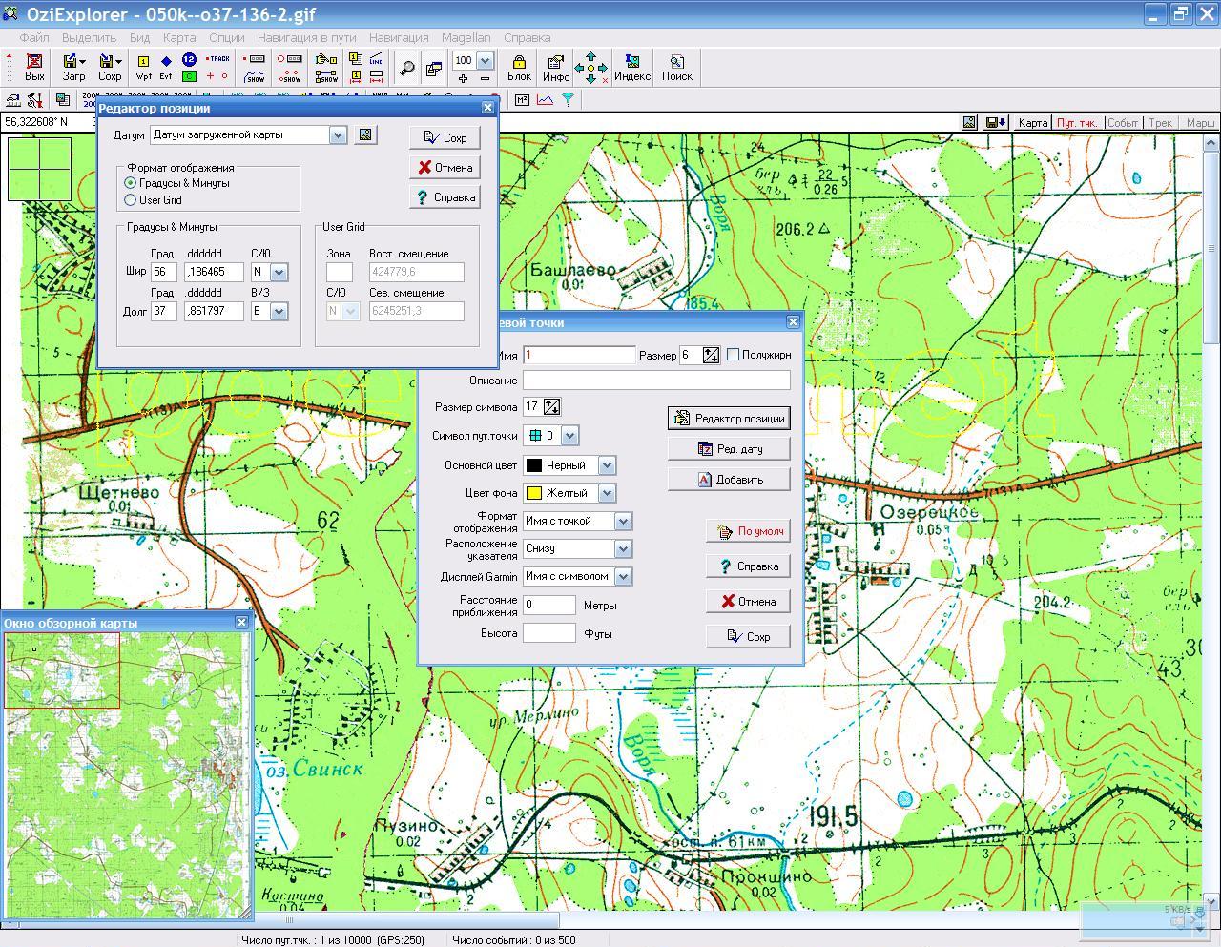Pick the Цвет фона yellow color selector
The height and width of the screenshot is (947, 1221).
pos(569,493)
